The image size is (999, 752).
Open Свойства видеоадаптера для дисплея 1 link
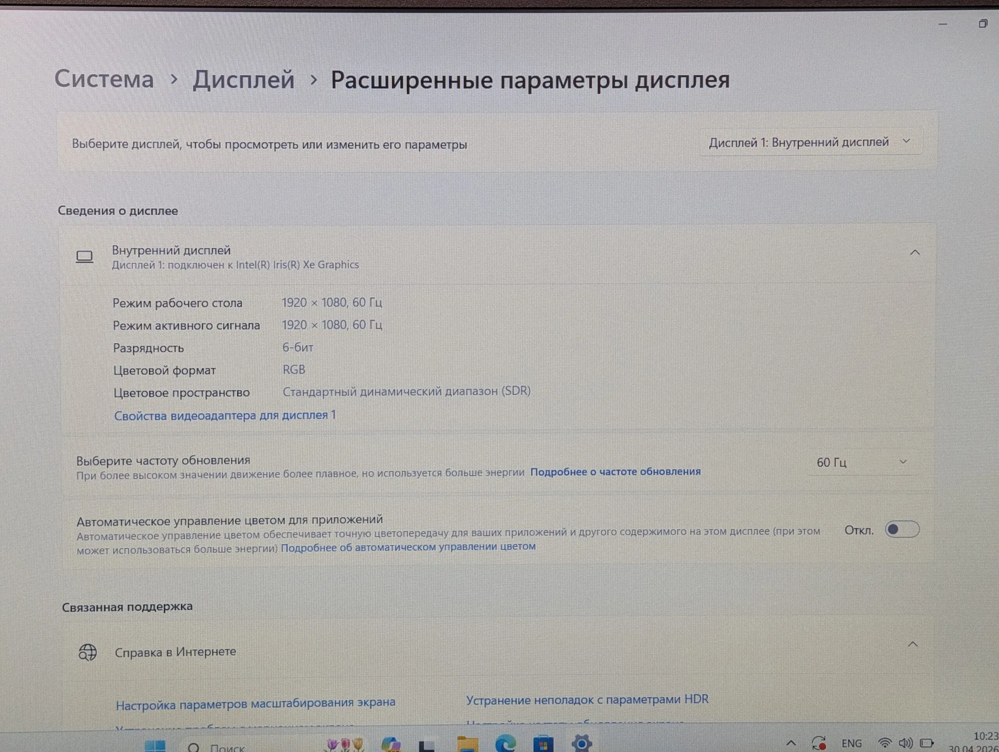225,415
